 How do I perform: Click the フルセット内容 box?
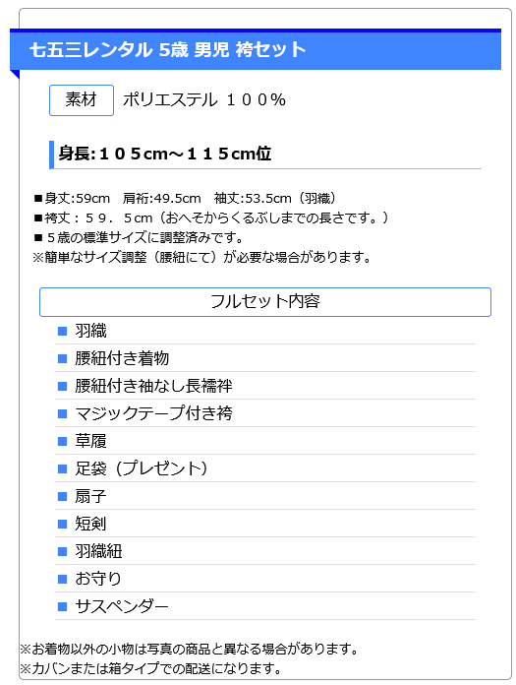[265, 302]
